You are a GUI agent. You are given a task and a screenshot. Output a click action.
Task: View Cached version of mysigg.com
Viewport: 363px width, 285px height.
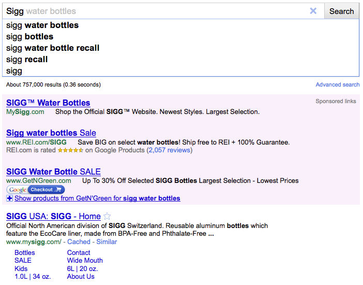[79, 242]
